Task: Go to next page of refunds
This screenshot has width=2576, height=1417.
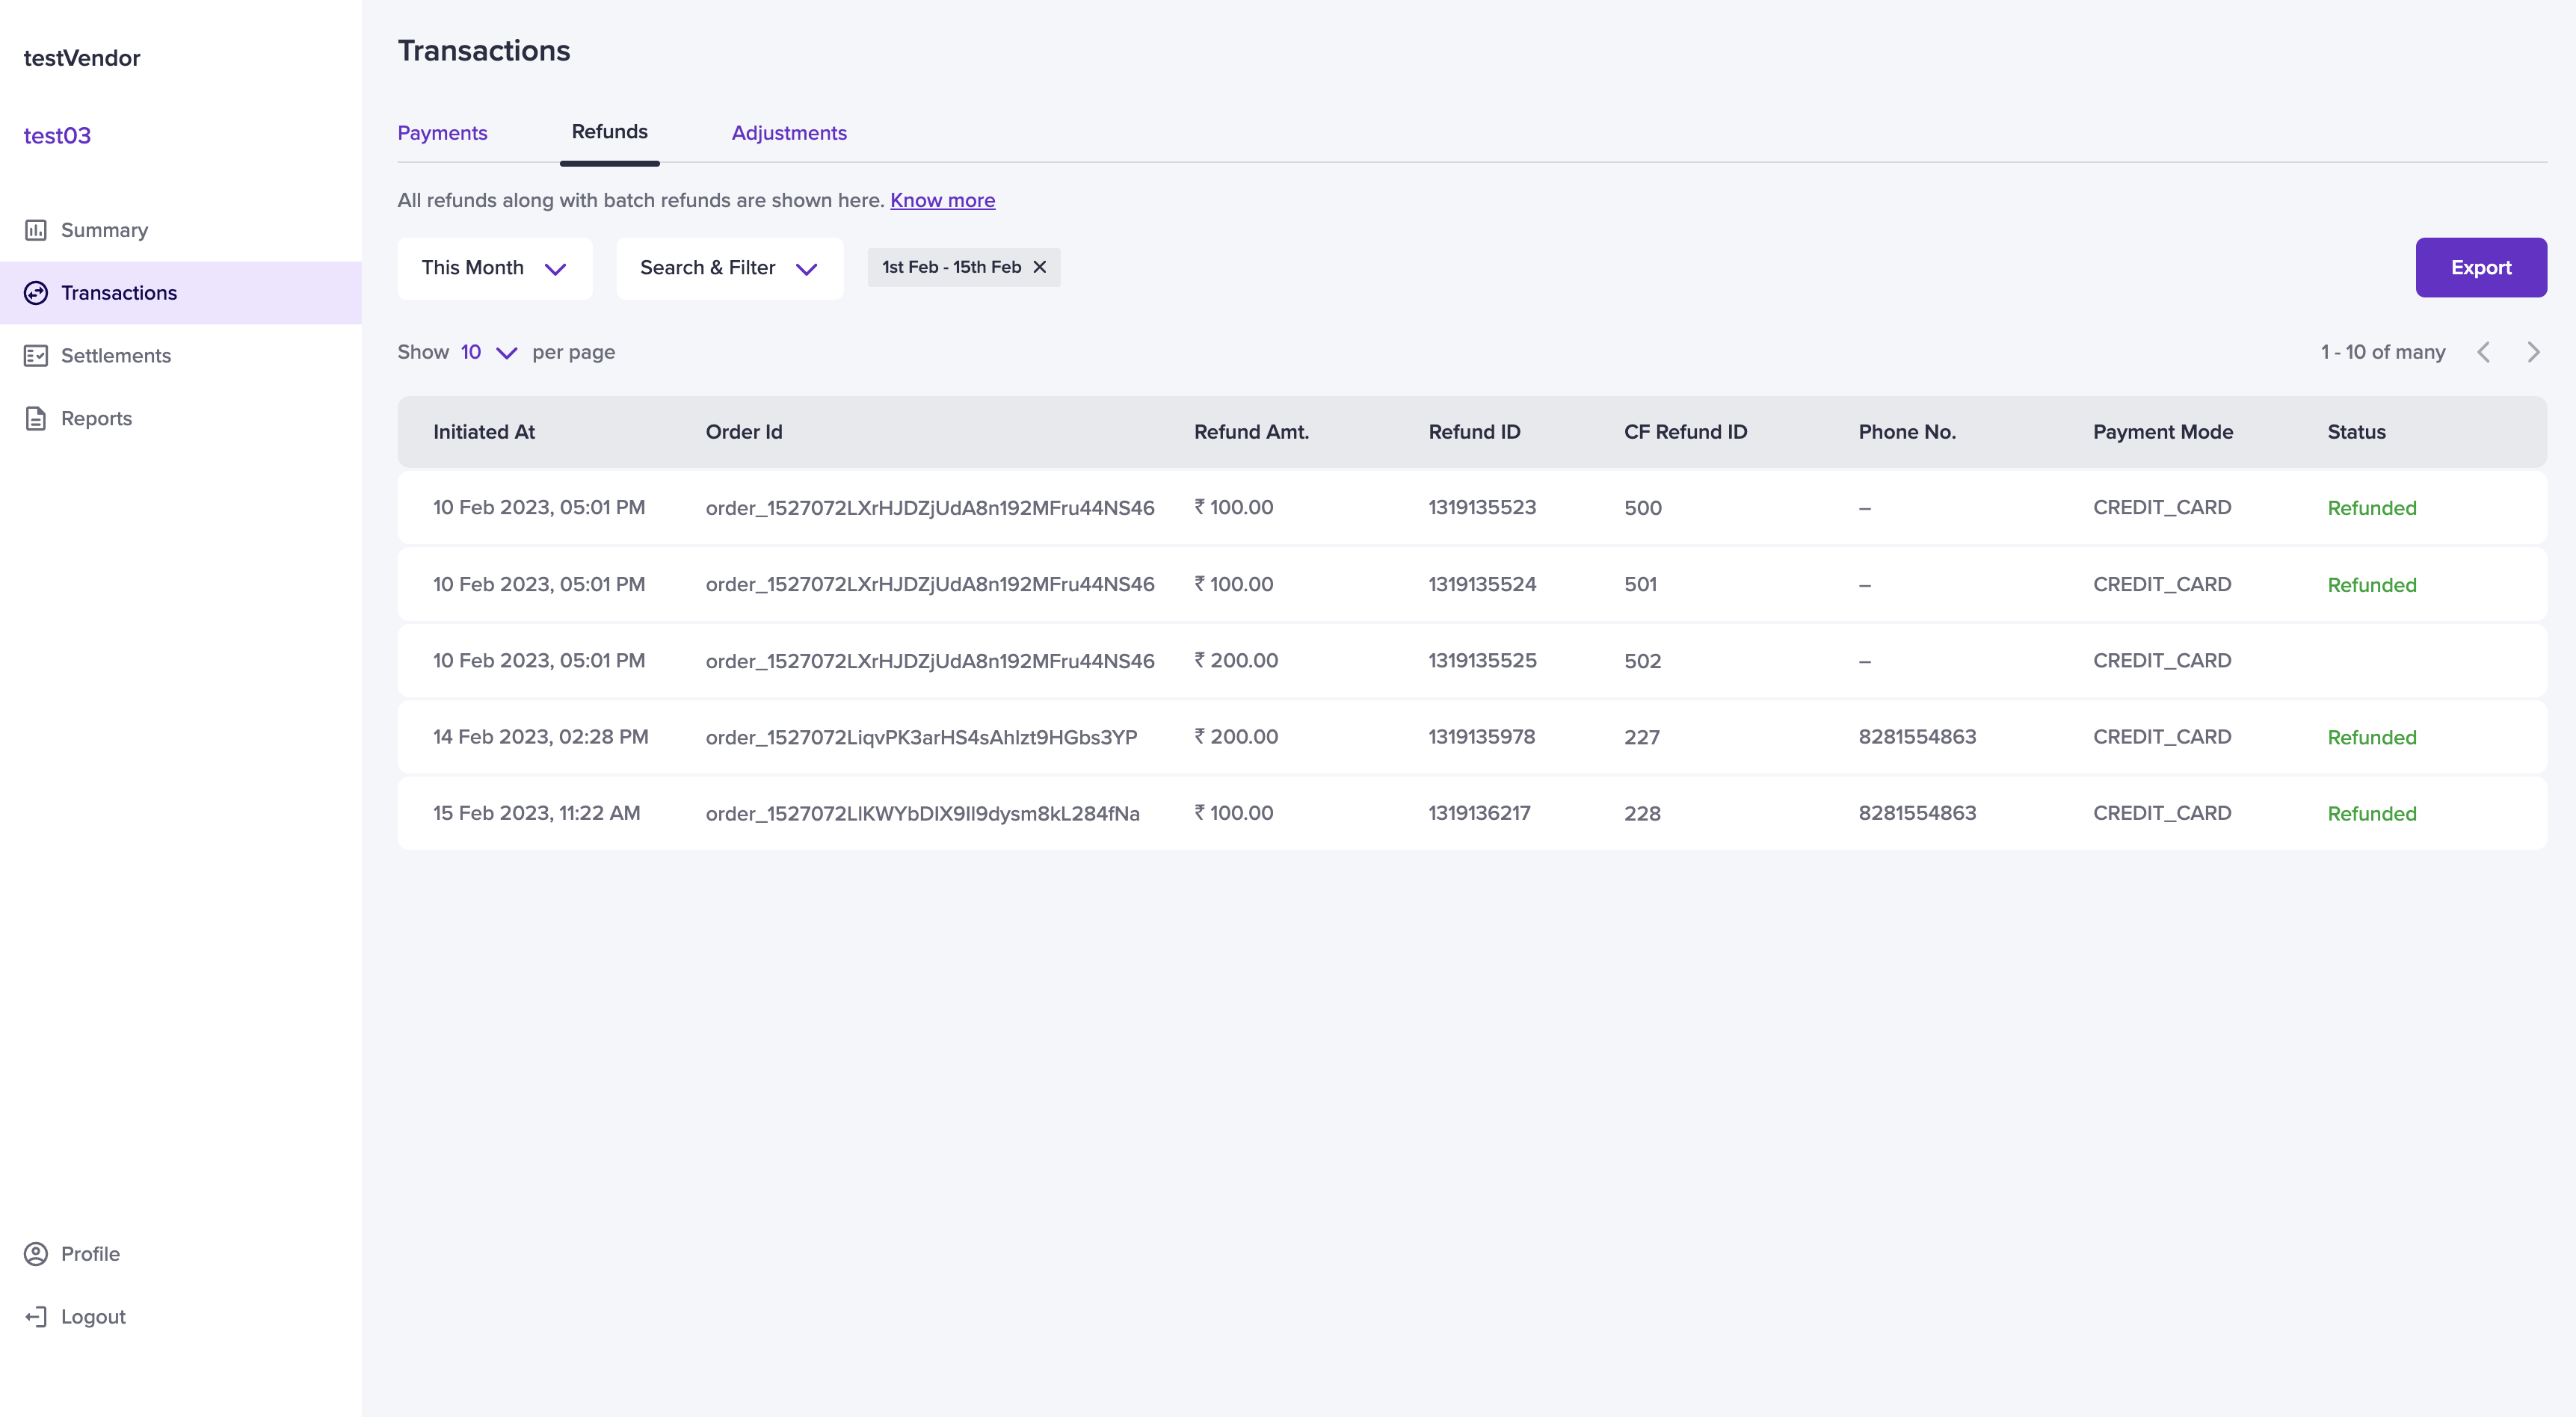Action: click(2533, 352)
